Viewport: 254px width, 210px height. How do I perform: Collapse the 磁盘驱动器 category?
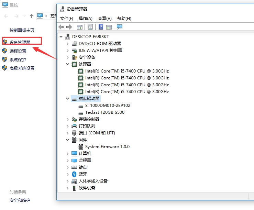pos(68,99)
